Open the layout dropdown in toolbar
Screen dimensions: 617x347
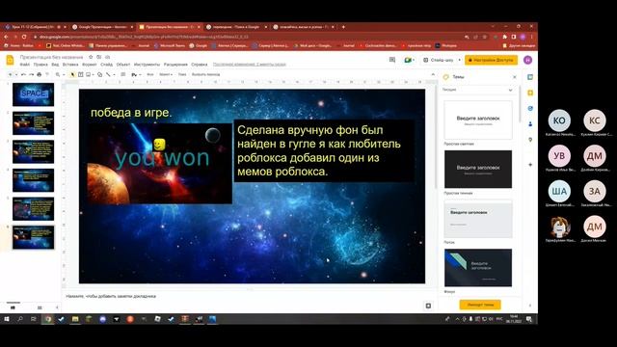click(x=165, y=74)
